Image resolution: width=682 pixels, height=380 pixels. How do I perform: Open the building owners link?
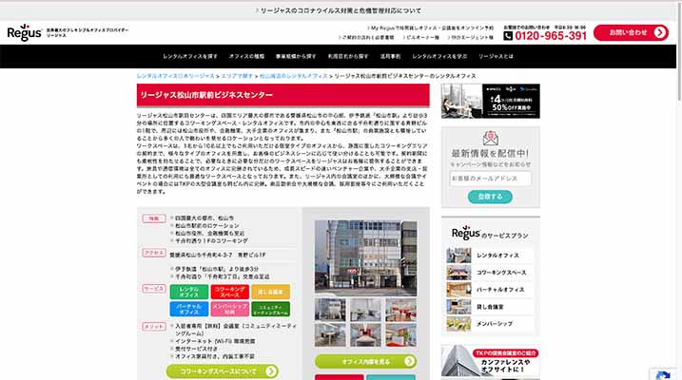coord(420,37)
